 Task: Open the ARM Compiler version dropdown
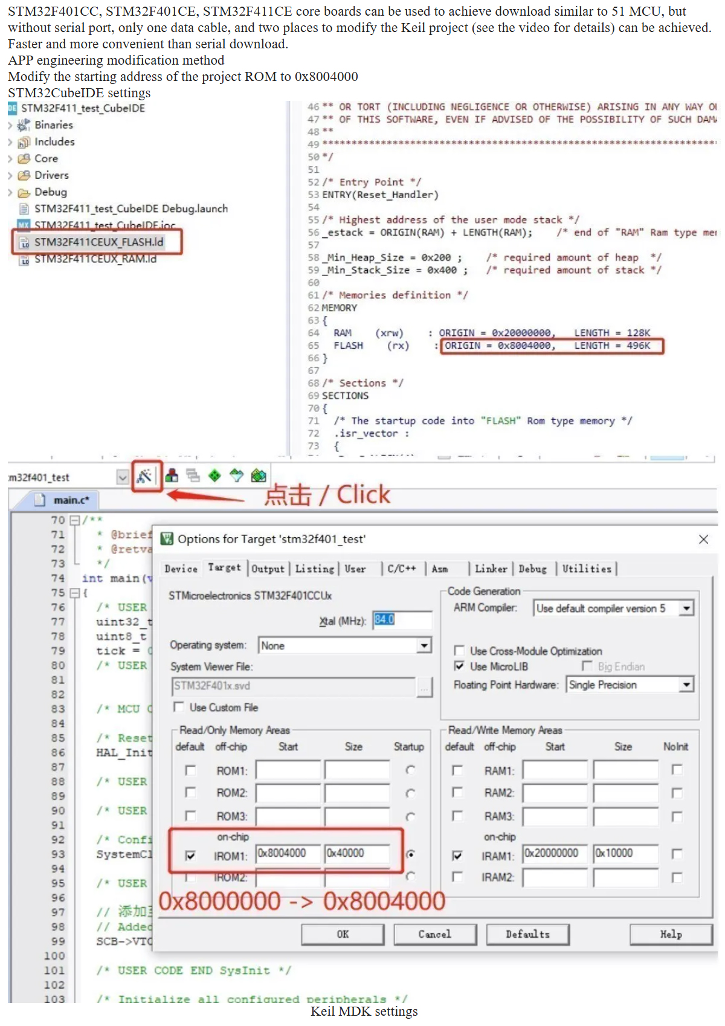click(686, 608)
